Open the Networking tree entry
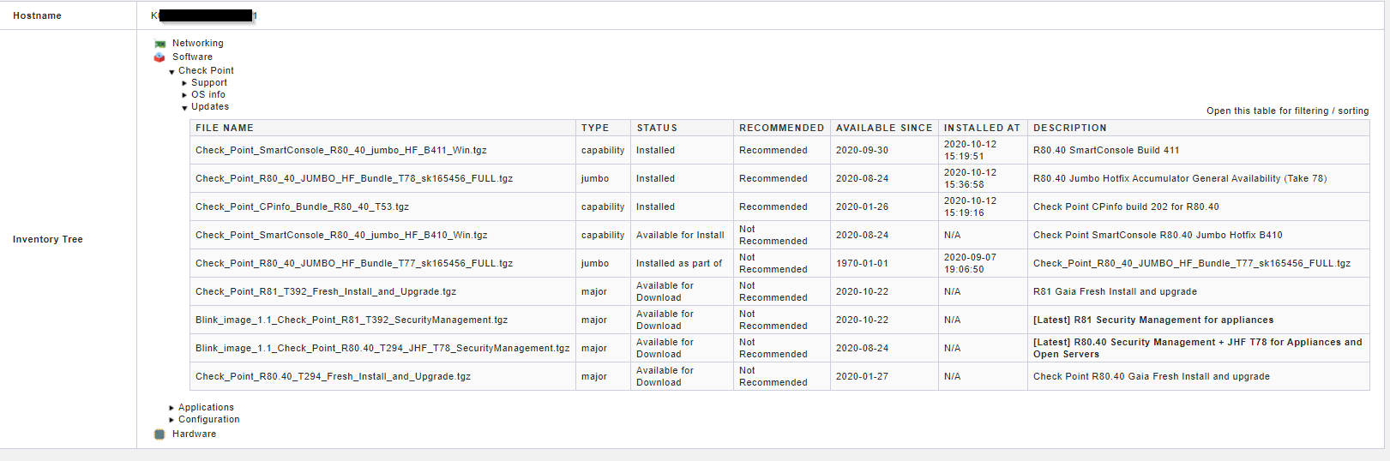 pos(198,43)
